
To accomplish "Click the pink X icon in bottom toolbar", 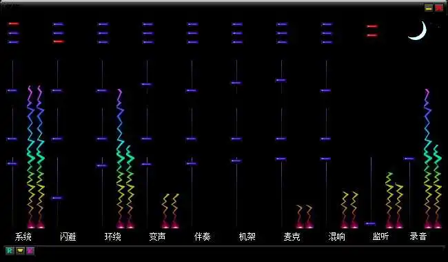I will pos(30,251).
